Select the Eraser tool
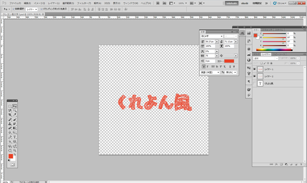 (10, 128)
